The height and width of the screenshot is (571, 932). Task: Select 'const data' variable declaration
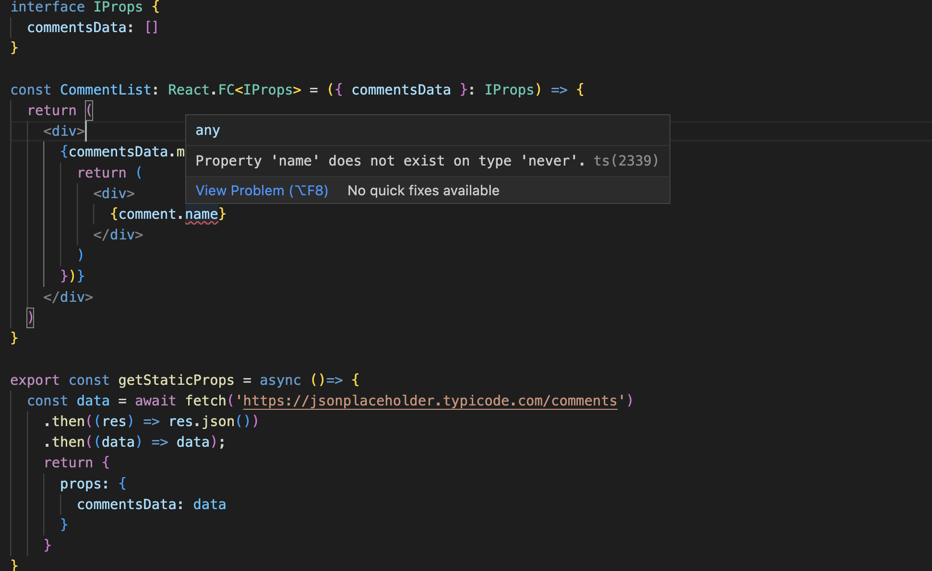coord(68,401)
